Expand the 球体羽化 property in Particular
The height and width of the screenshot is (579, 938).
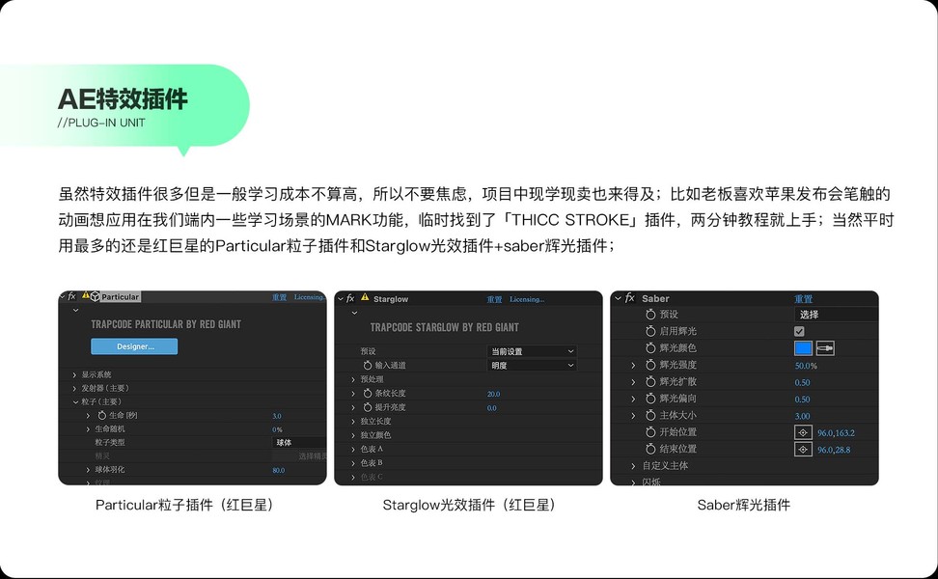coord(88,470)
